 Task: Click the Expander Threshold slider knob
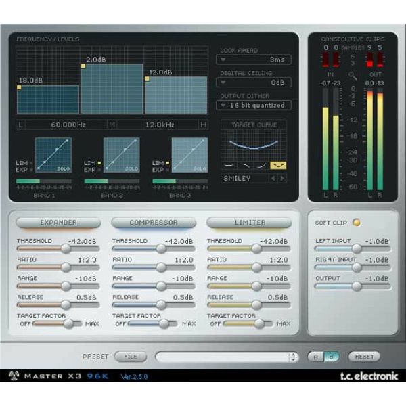tap(66, 248)
